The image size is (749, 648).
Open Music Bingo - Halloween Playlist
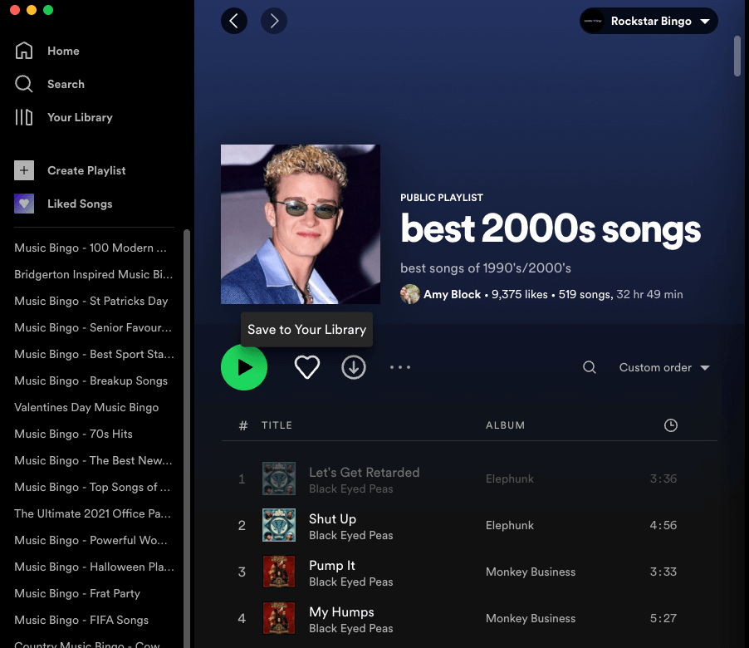click(94, 567)
